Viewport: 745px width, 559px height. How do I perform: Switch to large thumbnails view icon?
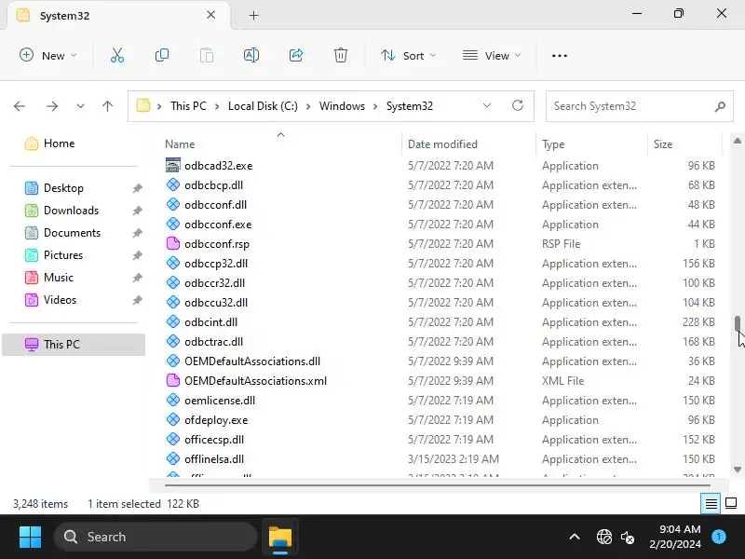click(731, 503)
